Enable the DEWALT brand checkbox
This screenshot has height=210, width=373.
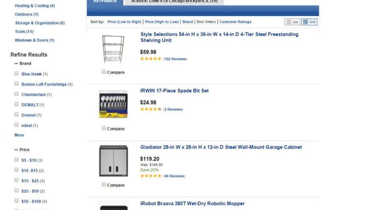point(17,104)
